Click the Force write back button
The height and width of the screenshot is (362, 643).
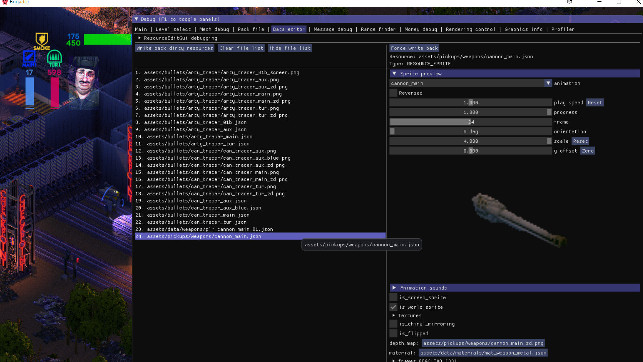coord(414,48)
